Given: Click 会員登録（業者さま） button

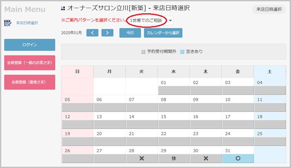Looking at the screenshot, I should 30,82.
